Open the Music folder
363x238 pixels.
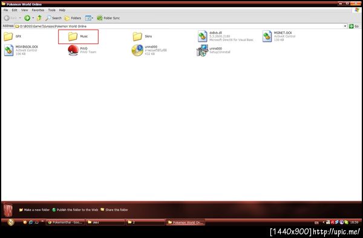(x=73, y=36)
